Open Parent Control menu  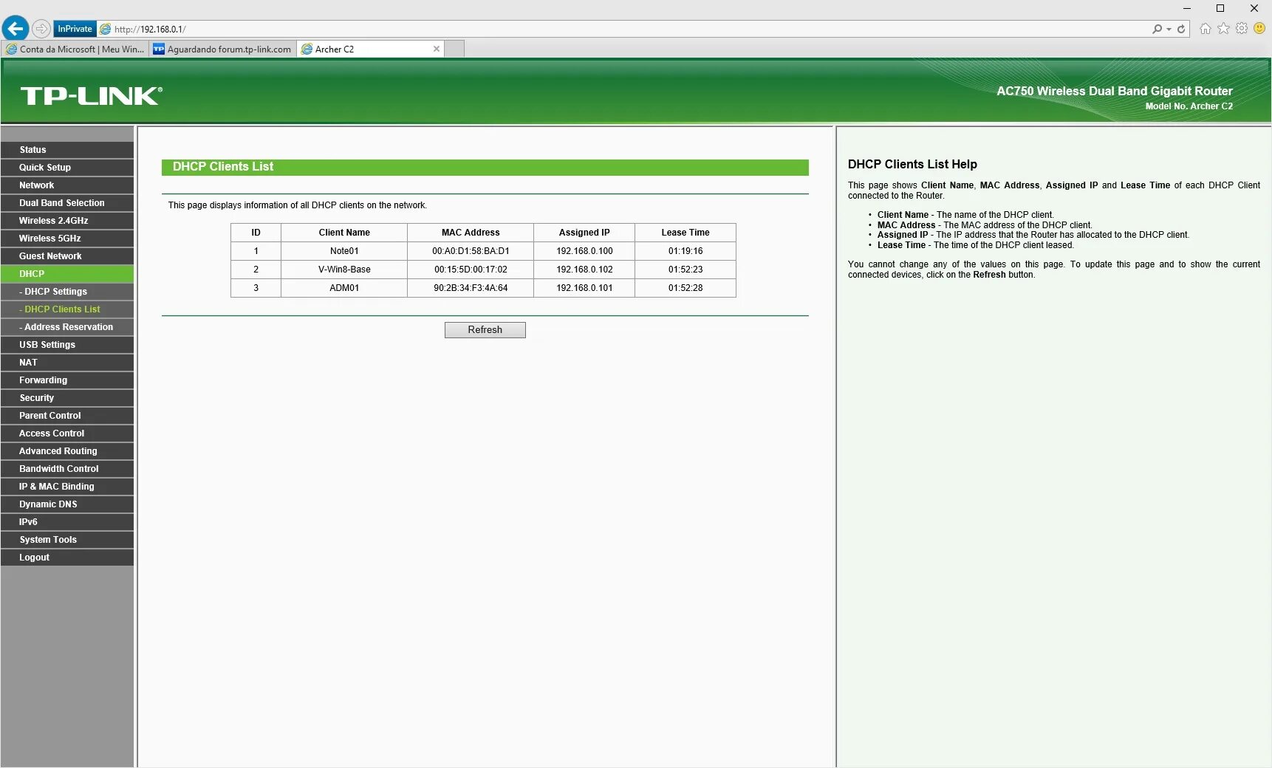pyautogui.click(x=67, y=416)
